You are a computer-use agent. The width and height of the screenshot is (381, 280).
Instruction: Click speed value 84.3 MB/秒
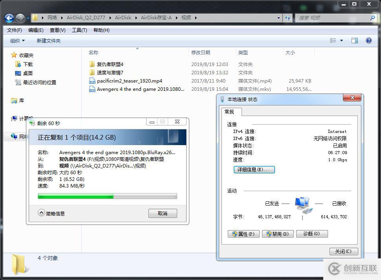(72, 186)
